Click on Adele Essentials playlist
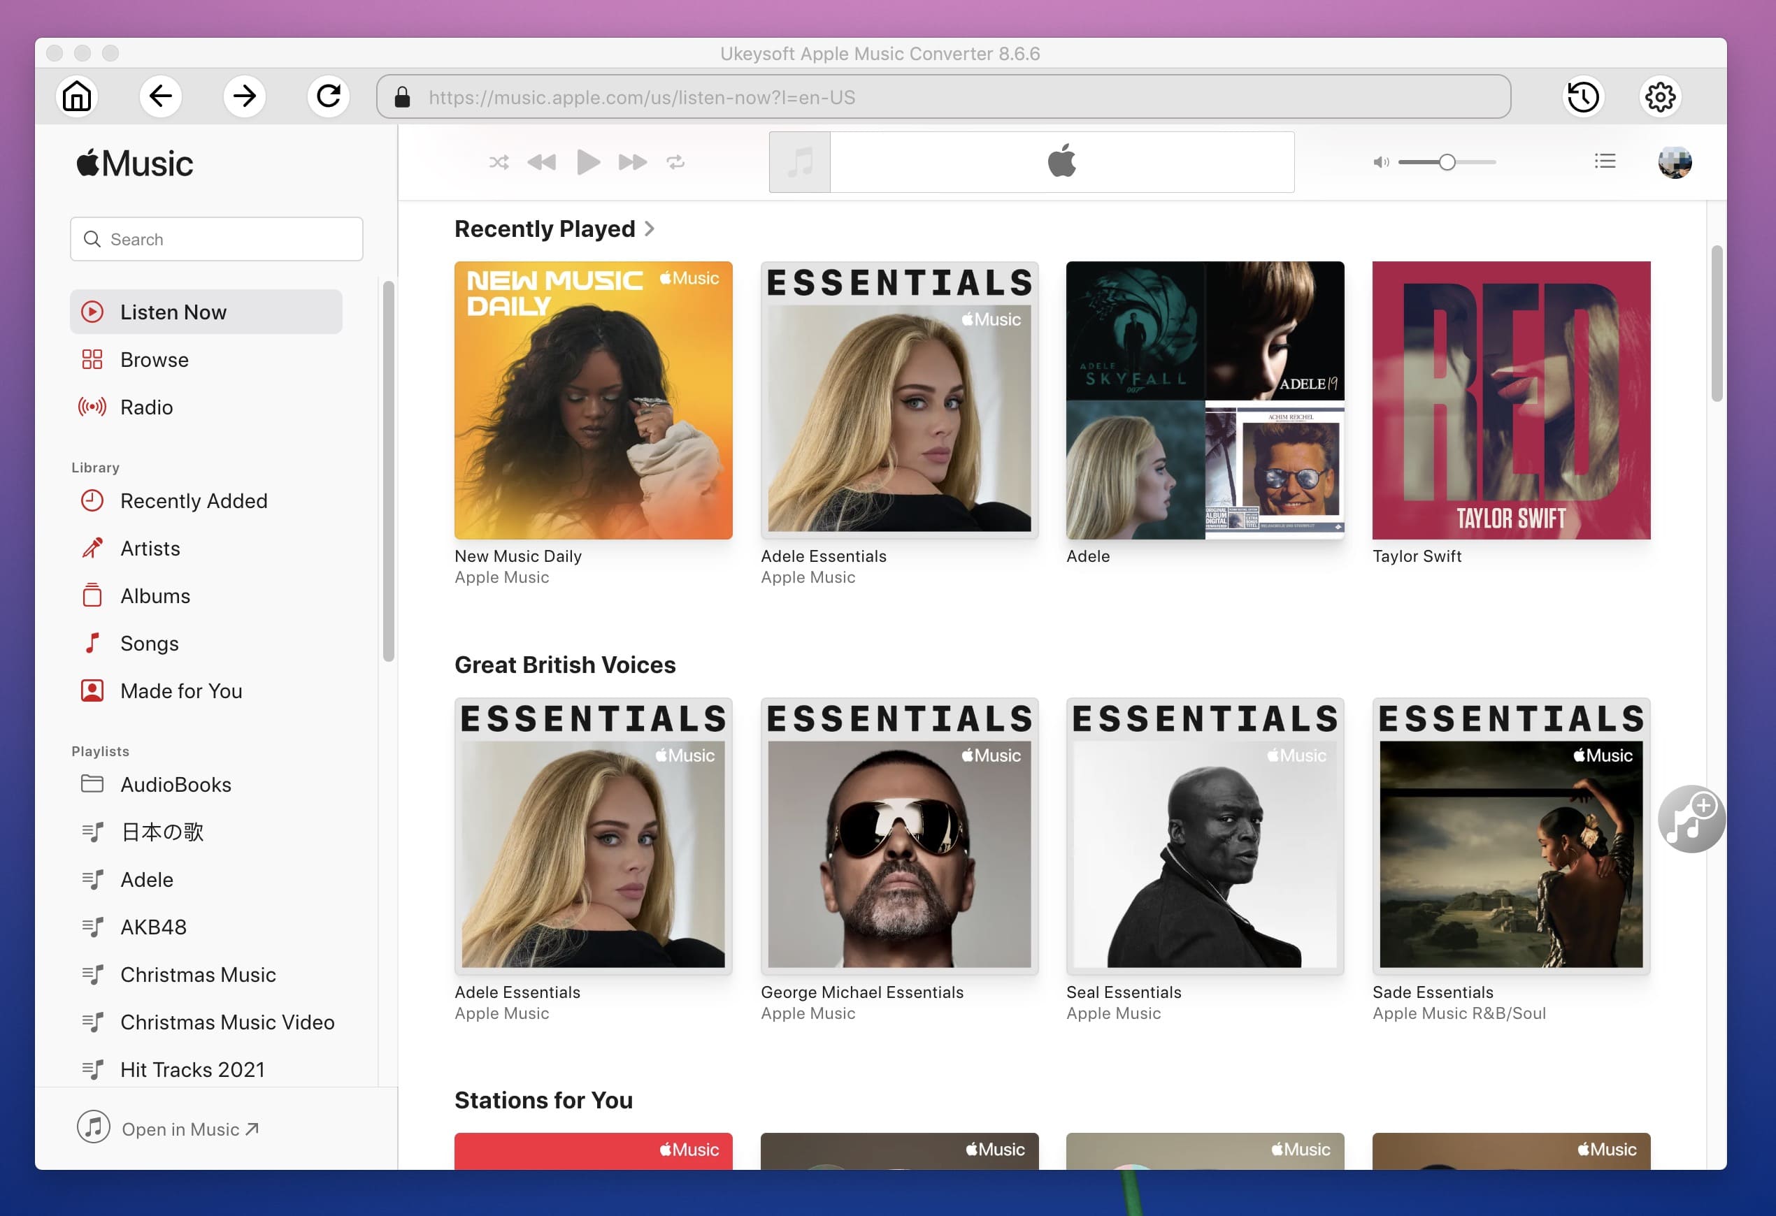The height and width of the screenshot is (1216, 1776). tap(898, 399)
